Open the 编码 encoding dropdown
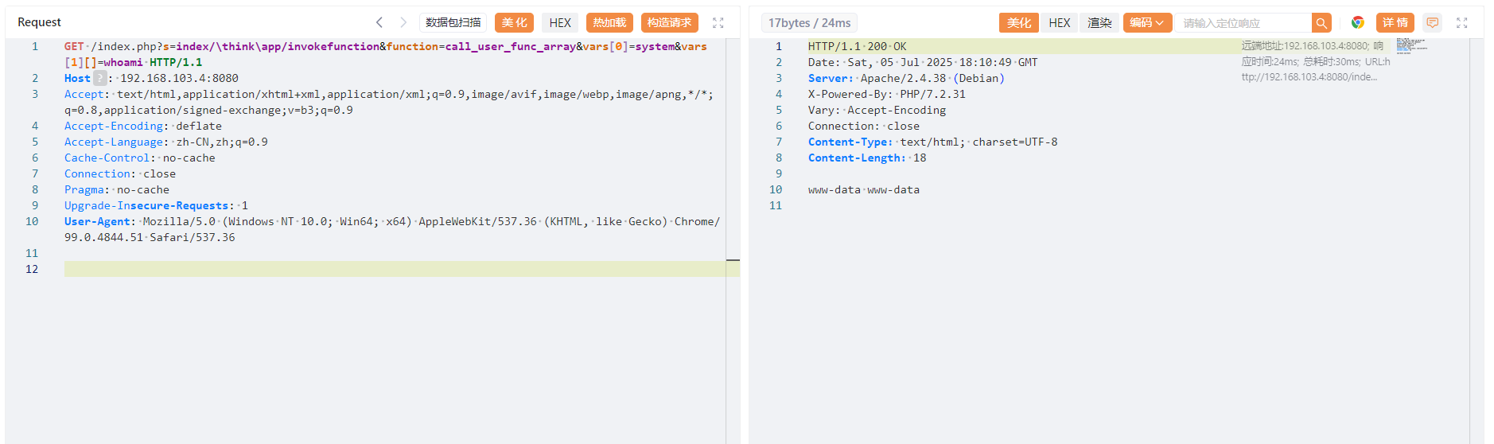The width and height of the screenshot is (1494, 444). point(1146,23)
